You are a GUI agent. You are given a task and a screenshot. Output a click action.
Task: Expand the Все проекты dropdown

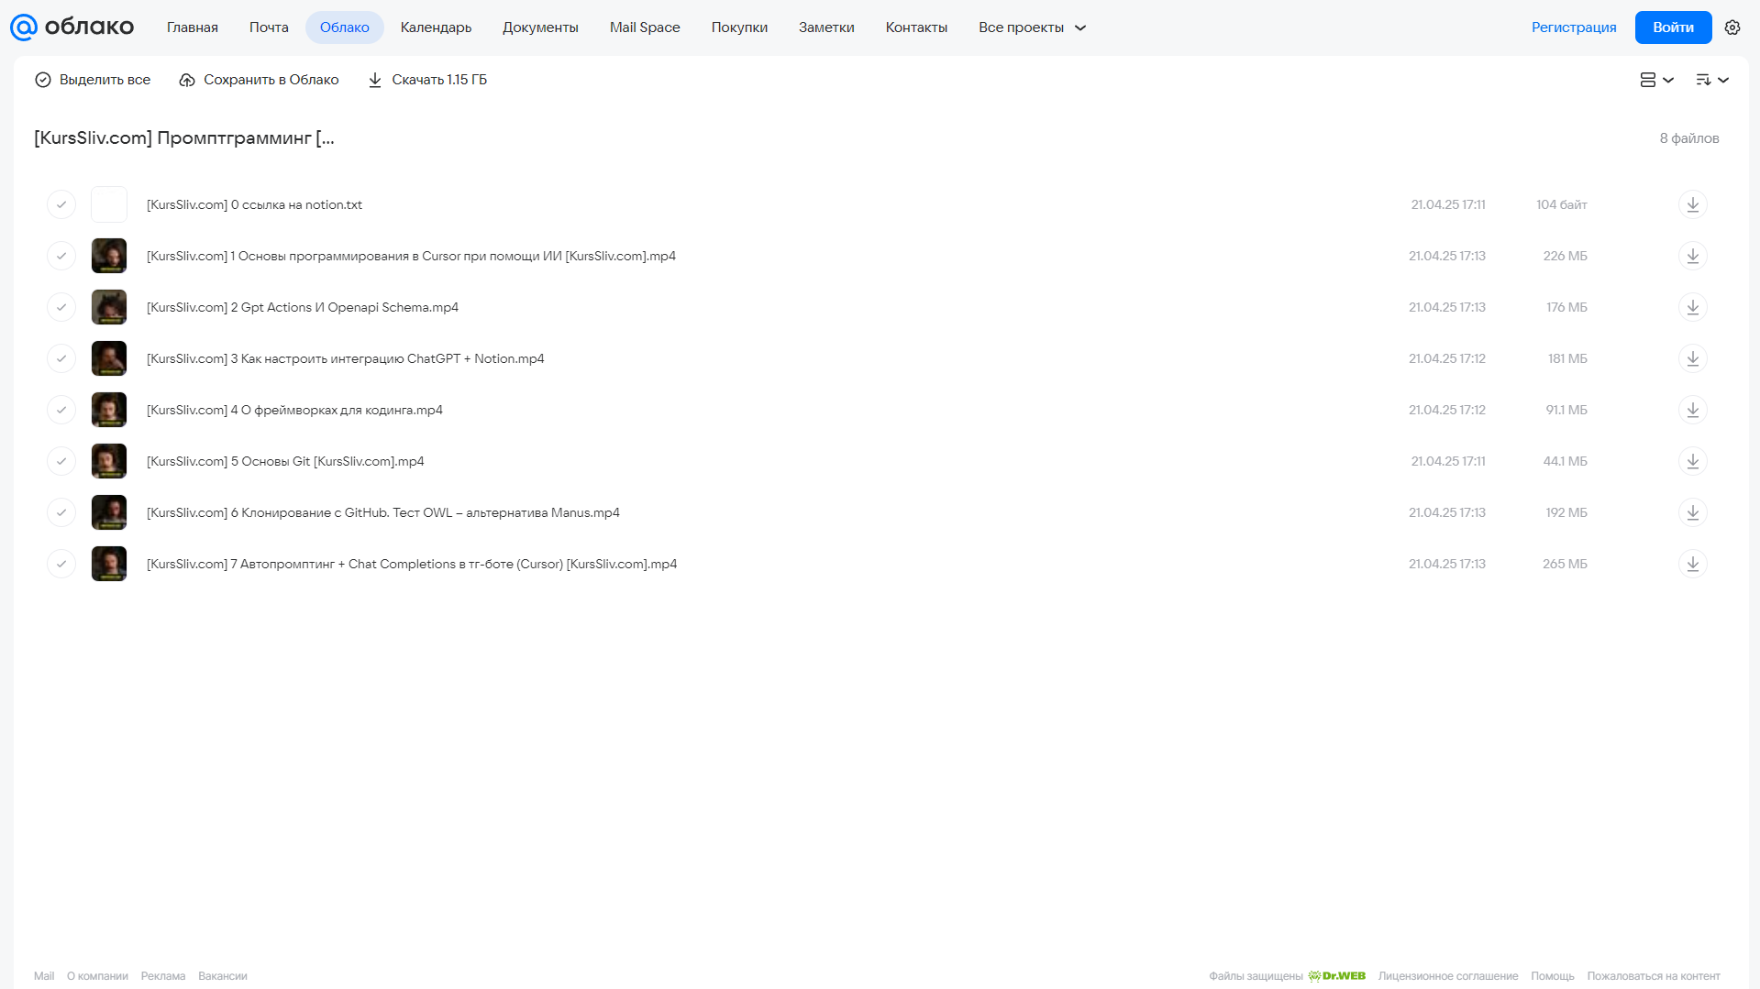pyautogui.click(x=1032, y=27)
